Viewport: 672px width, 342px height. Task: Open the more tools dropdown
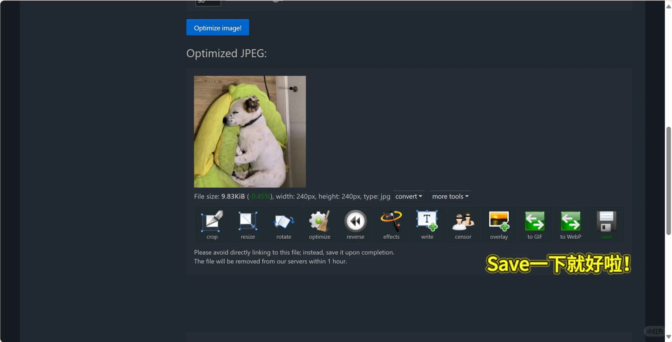[x=450, y=196]
